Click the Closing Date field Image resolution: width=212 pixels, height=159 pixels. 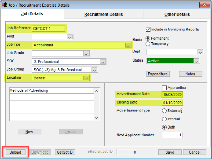[x=172, y=103]
